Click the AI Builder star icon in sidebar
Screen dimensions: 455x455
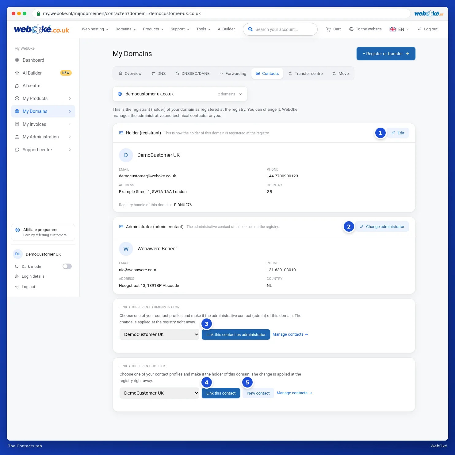17,73
